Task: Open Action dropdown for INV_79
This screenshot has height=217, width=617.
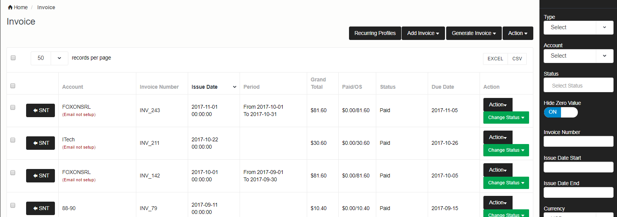Action: [498, 202]
